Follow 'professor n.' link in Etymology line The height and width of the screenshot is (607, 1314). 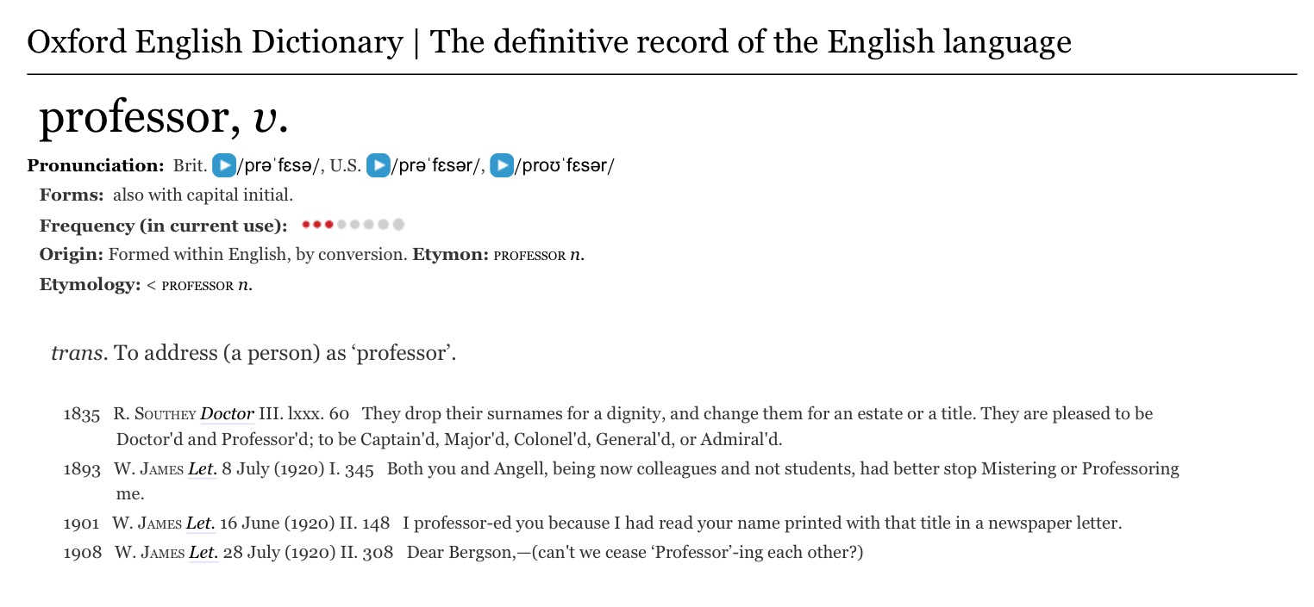(207, 286)
